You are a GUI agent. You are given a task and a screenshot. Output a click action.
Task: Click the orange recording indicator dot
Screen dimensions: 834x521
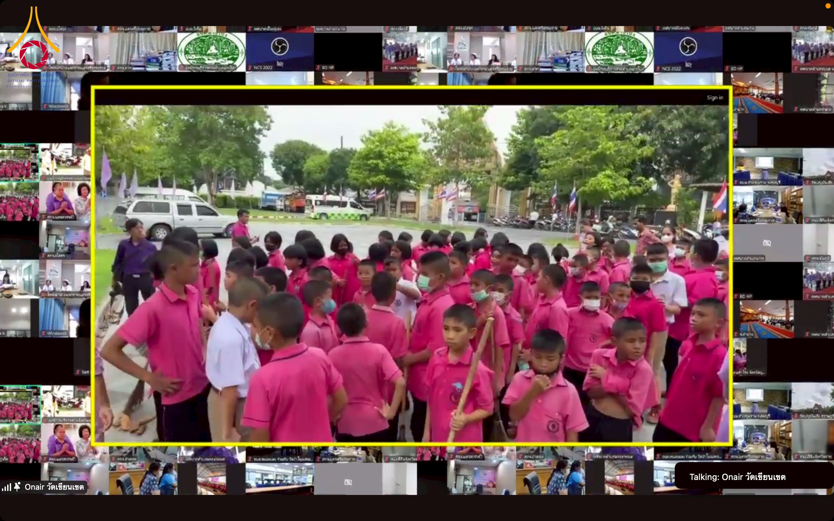coord(828,6)
